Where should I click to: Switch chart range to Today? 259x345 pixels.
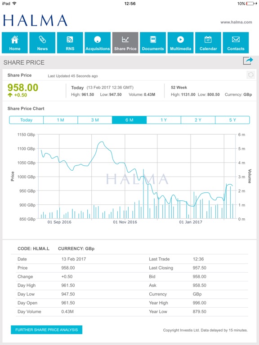coord(26,120)
